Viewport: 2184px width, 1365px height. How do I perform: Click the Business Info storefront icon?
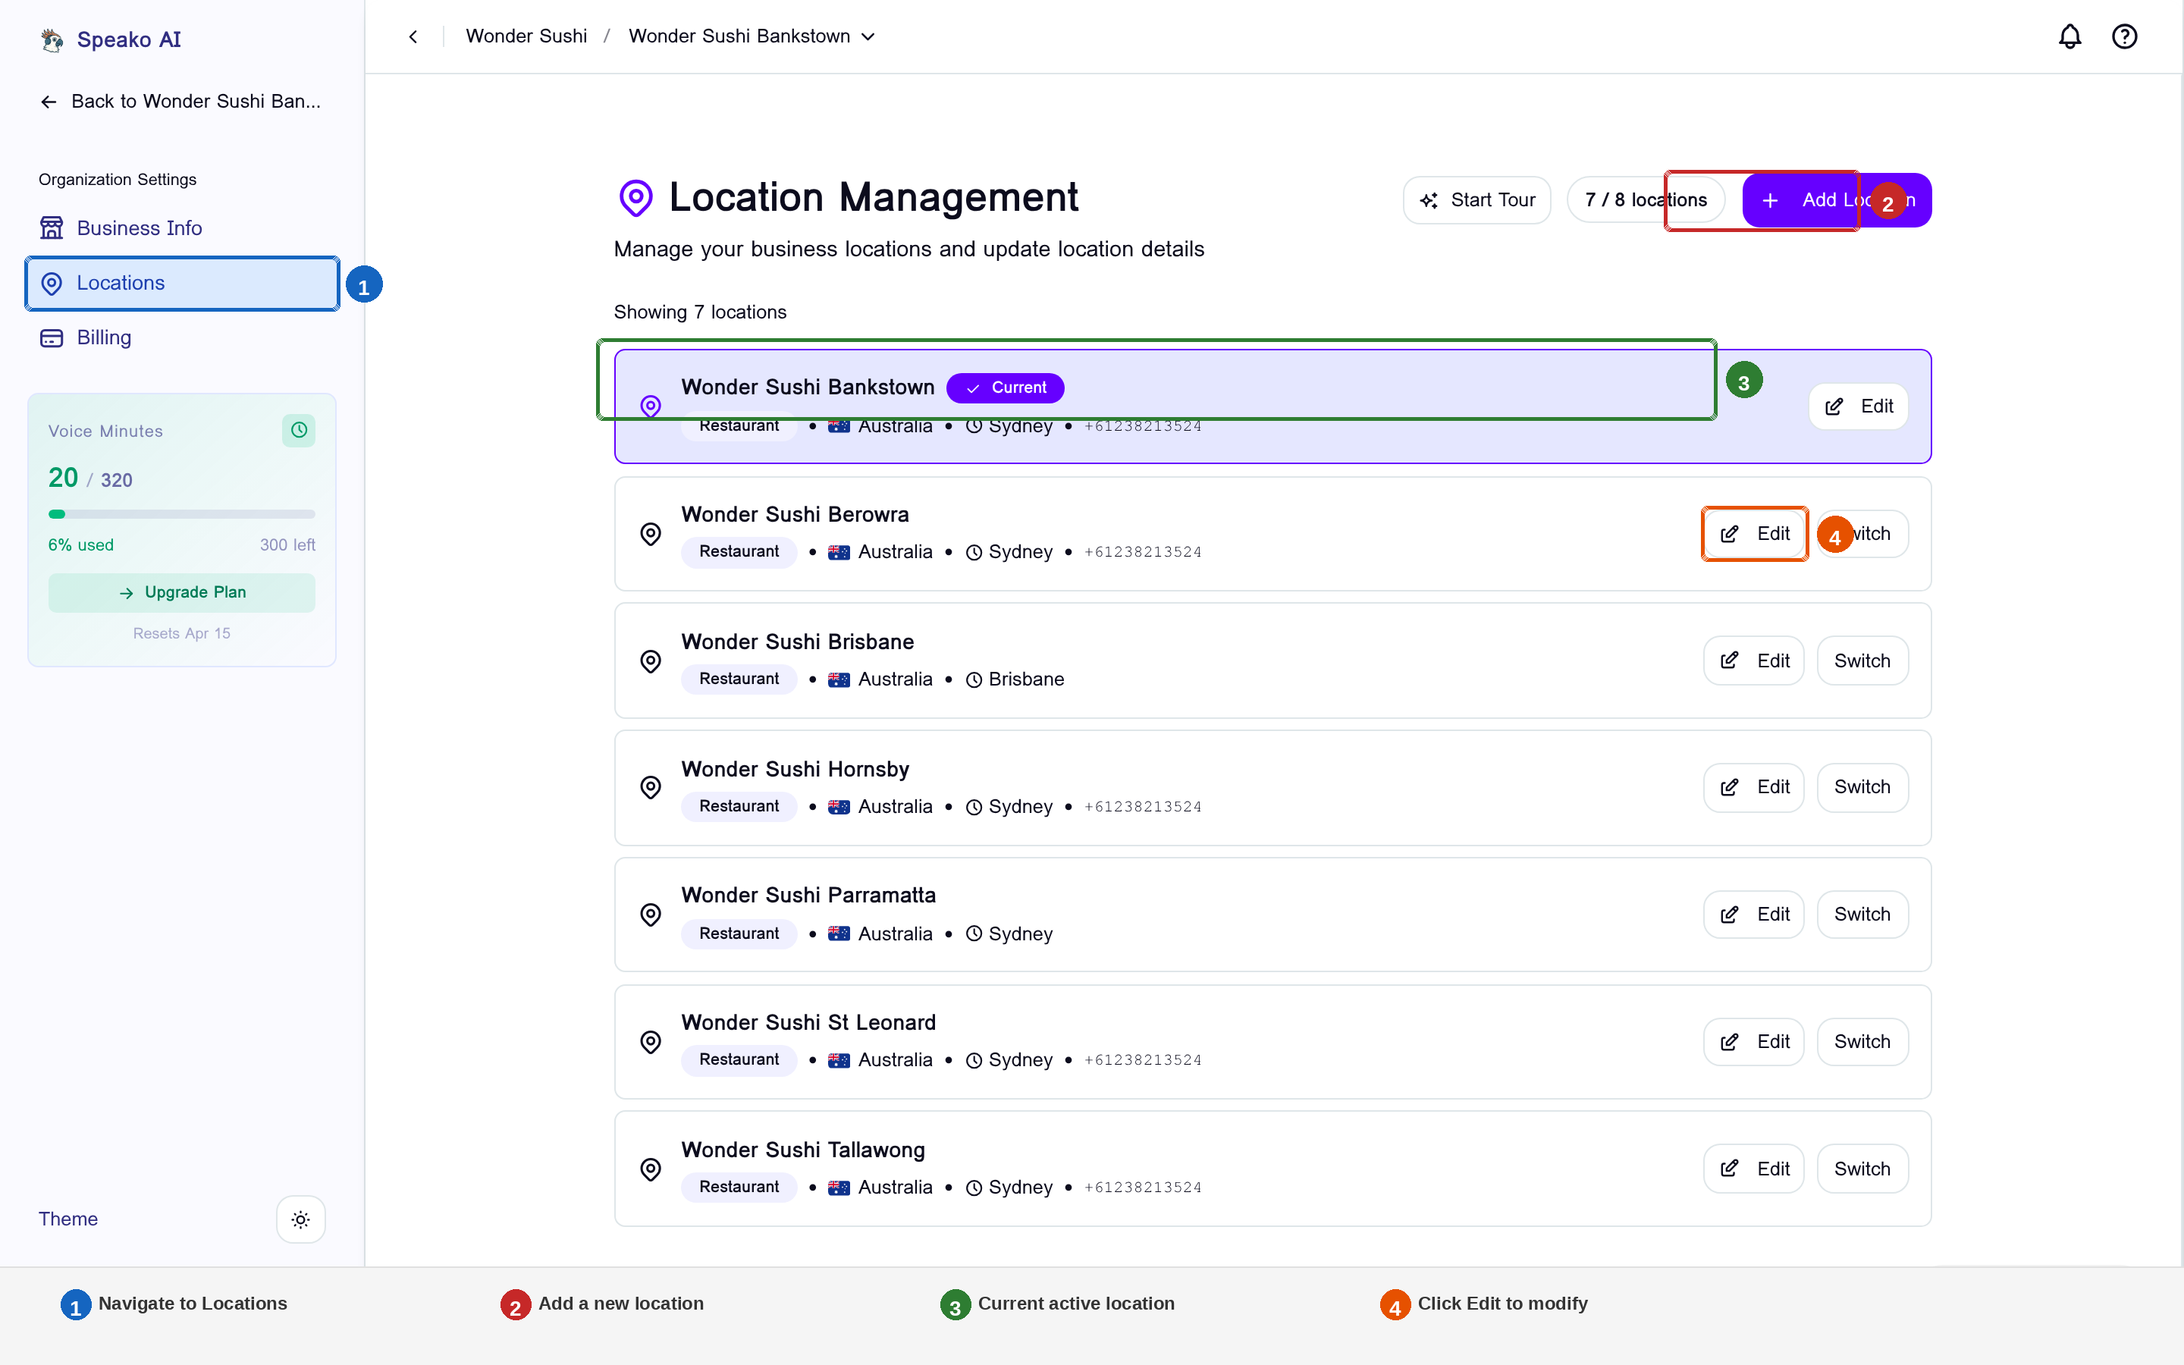52,227
